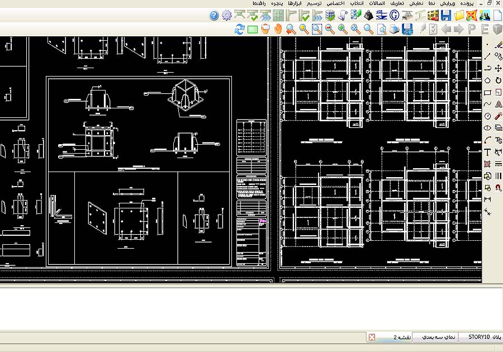
Task: Toggle the eye-shaped ellipse tool
Action: coord(487,128)
